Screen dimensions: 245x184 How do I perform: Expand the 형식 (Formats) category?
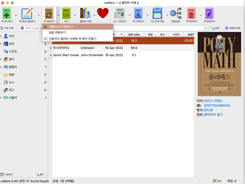point(1,59)
